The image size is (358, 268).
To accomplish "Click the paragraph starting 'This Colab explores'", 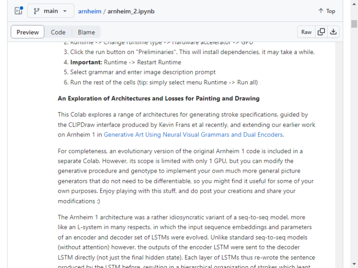I will (x=186, y=125).
